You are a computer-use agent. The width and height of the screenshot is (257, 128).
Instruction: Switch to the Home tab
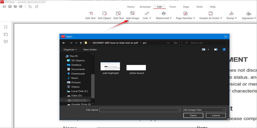(131, 7)
